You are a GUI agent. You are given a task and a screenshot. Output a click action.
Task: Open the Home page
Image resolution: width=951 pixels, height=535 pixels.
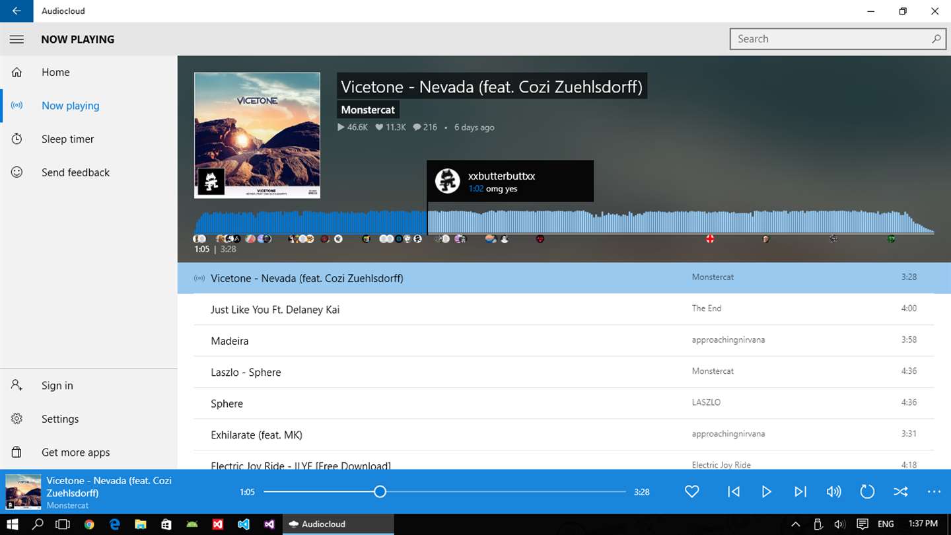(x=88, y=72)
